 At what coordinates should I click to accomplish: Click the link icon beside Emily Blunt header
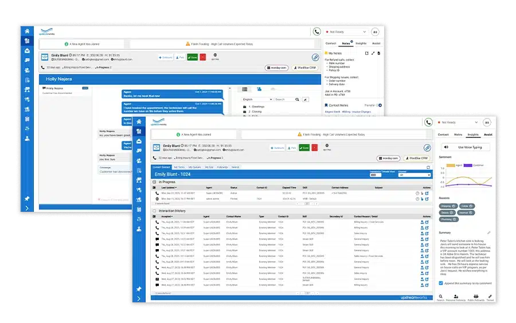(427, 148)
